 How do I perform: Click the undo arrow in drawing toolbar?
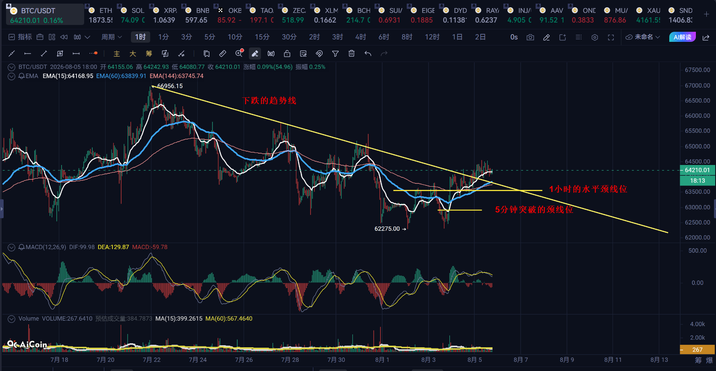point(368,54)
